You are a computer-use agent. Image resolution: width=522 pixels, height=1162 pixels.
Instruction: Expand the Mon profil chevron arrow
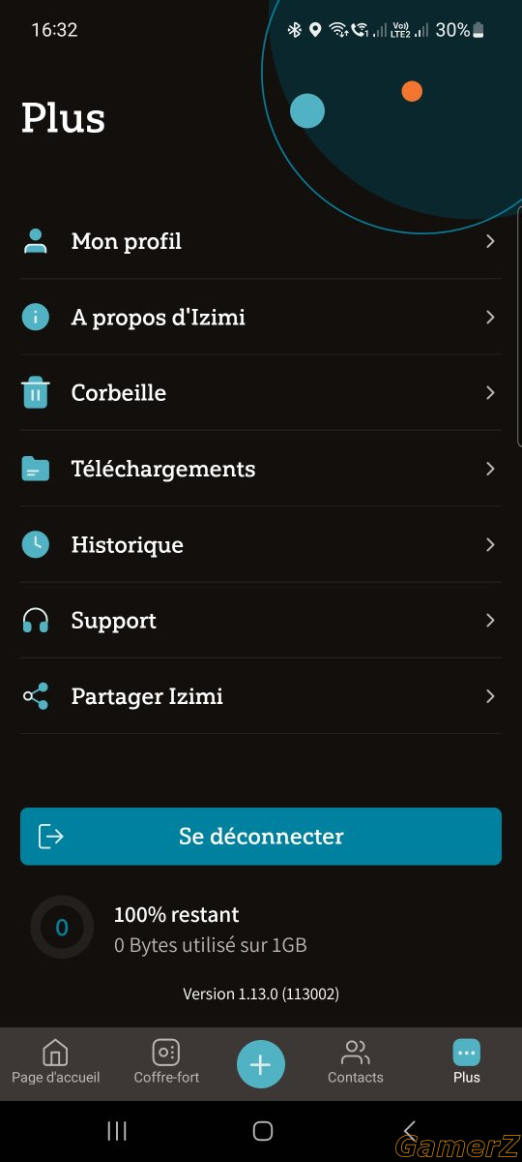point(491,241)
